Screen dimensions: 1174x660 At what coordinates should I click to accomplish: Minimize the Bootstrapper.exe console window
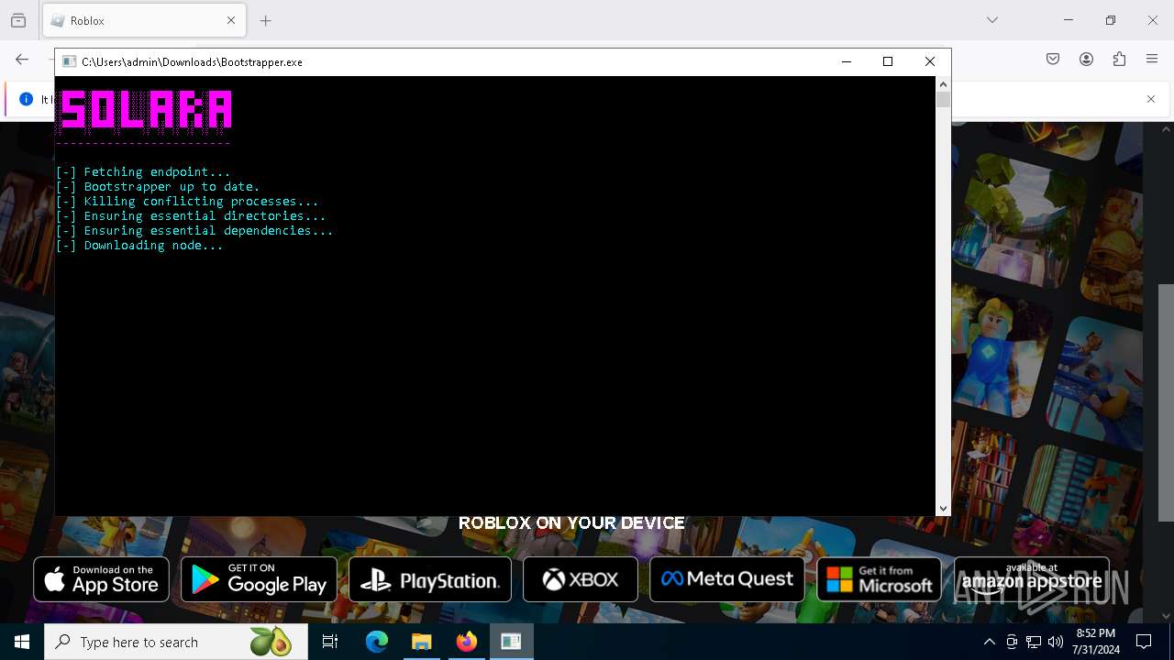846,61
